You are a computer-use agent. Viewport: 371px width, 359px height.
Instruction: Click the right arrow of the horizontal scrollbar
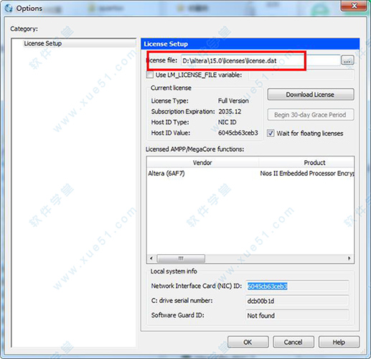click(349, 258)
